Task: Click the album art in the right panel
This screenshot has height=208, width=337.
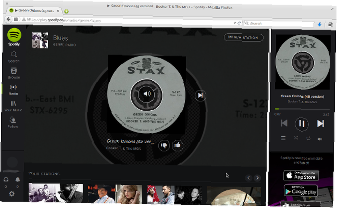Action: pyautogui.click(x=303, y=62)
